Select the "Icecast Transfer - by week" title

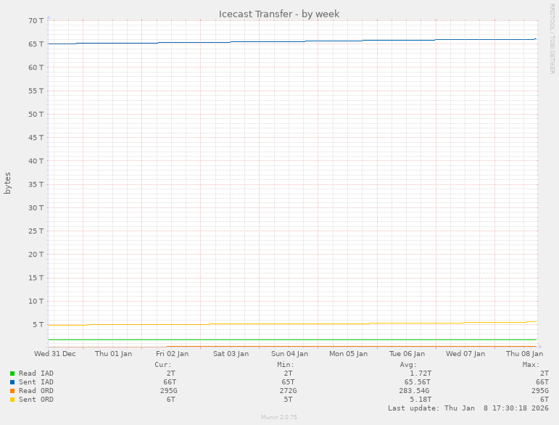[279, 14]
